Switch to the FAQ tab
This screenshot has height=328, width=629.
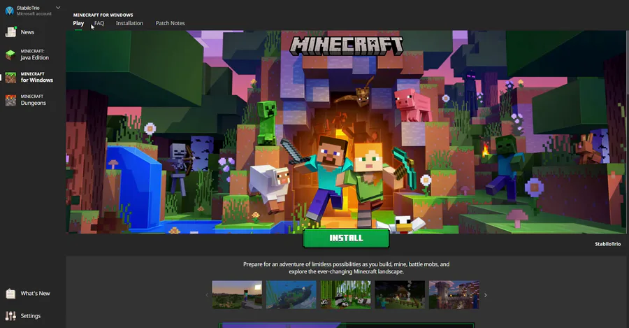99,23
